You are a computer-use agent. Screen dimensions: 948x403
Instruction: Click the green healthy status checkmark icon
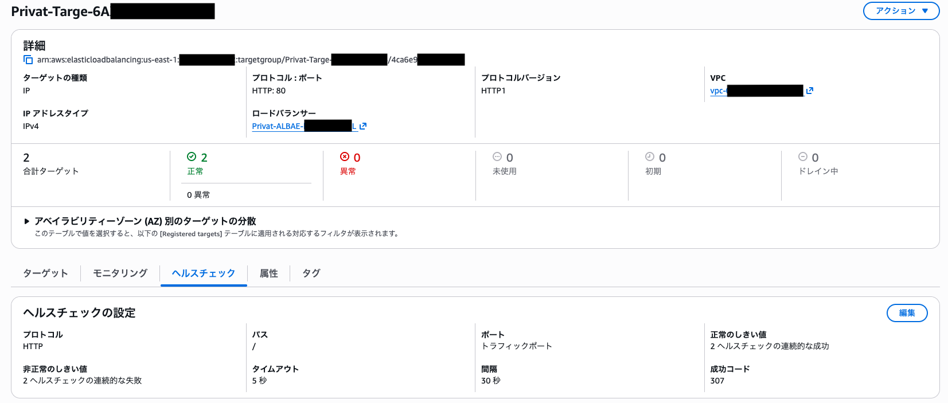192,157
